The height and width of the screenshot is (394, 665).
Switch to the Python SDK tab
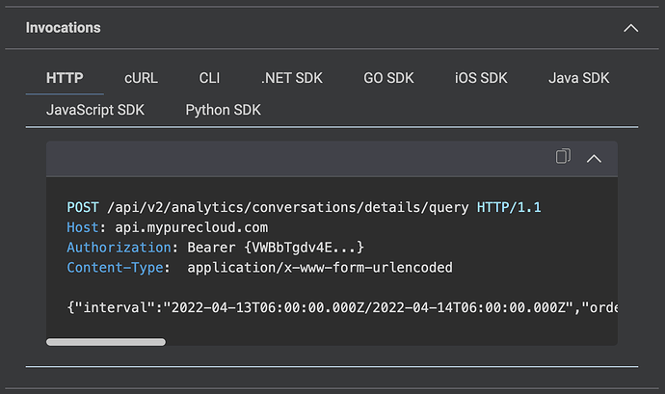pos(223,110)
